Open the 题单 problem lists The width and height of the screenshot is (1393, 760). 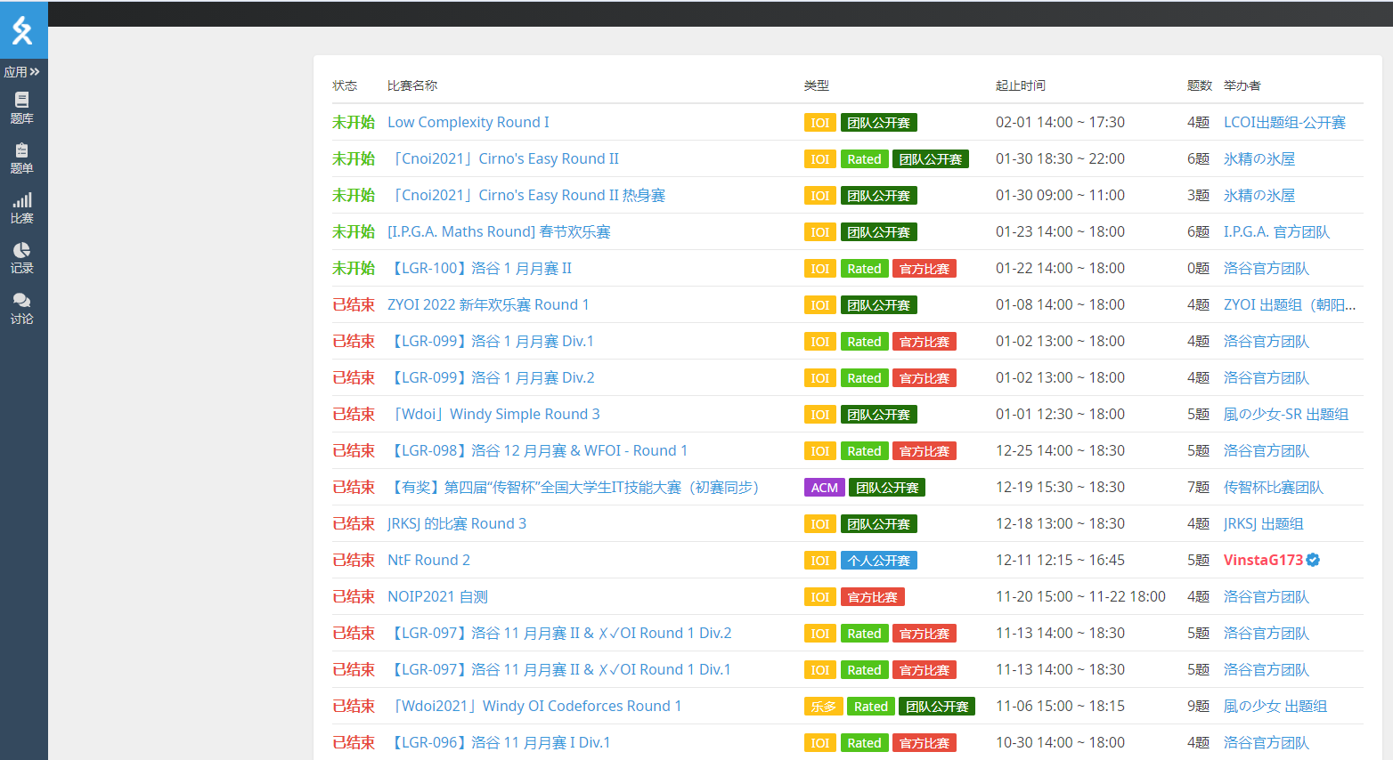22,158
